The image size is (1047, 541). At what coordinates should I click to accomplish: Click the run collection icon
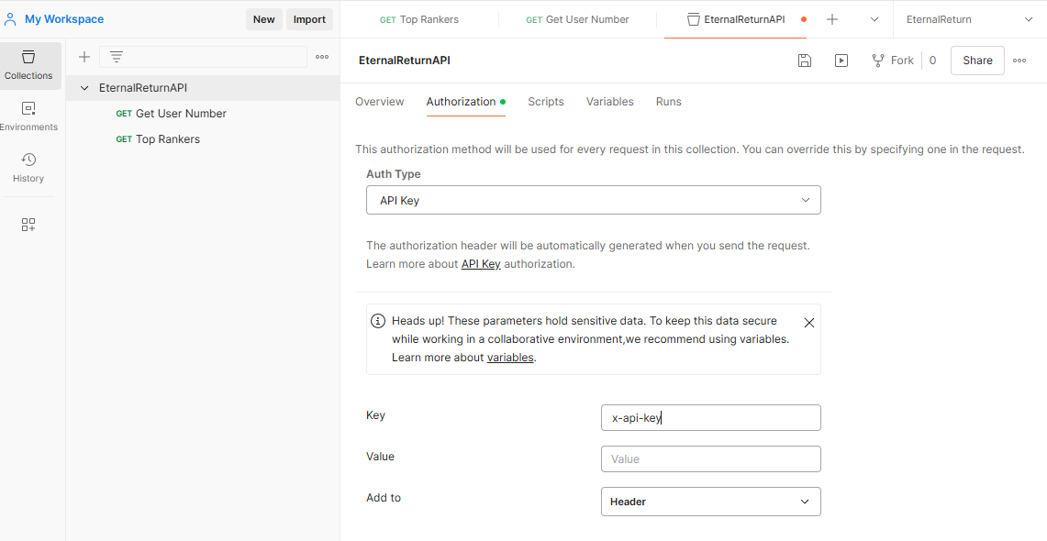841,61
